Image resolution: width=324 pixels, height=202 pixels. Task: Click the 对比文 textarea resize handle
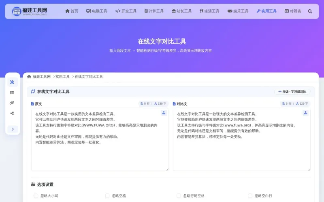(309, 169)
